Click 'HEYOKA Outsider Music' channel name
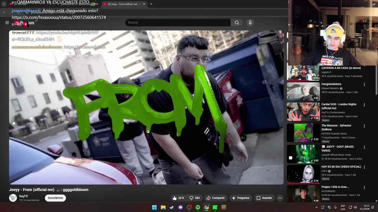Screen dimensions: 378x212 click(334, 134)
